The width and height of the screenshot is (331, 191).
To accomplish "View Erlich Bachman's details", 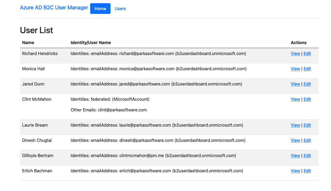I will point(295,171).
